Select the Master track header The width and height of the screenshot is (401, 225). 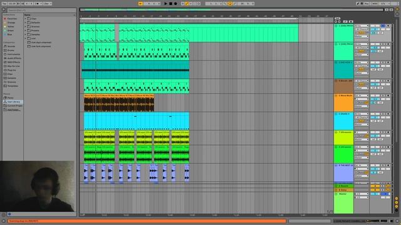[343, 202]
